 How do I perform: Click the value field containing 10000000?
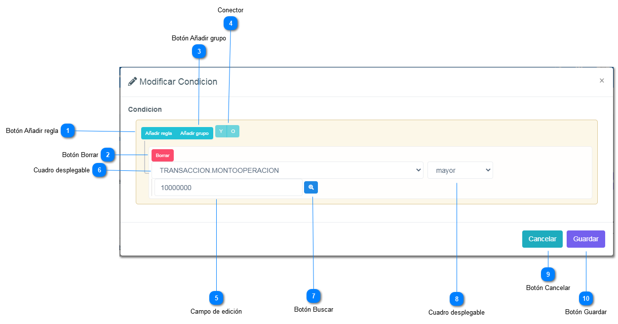pos(228,188)
